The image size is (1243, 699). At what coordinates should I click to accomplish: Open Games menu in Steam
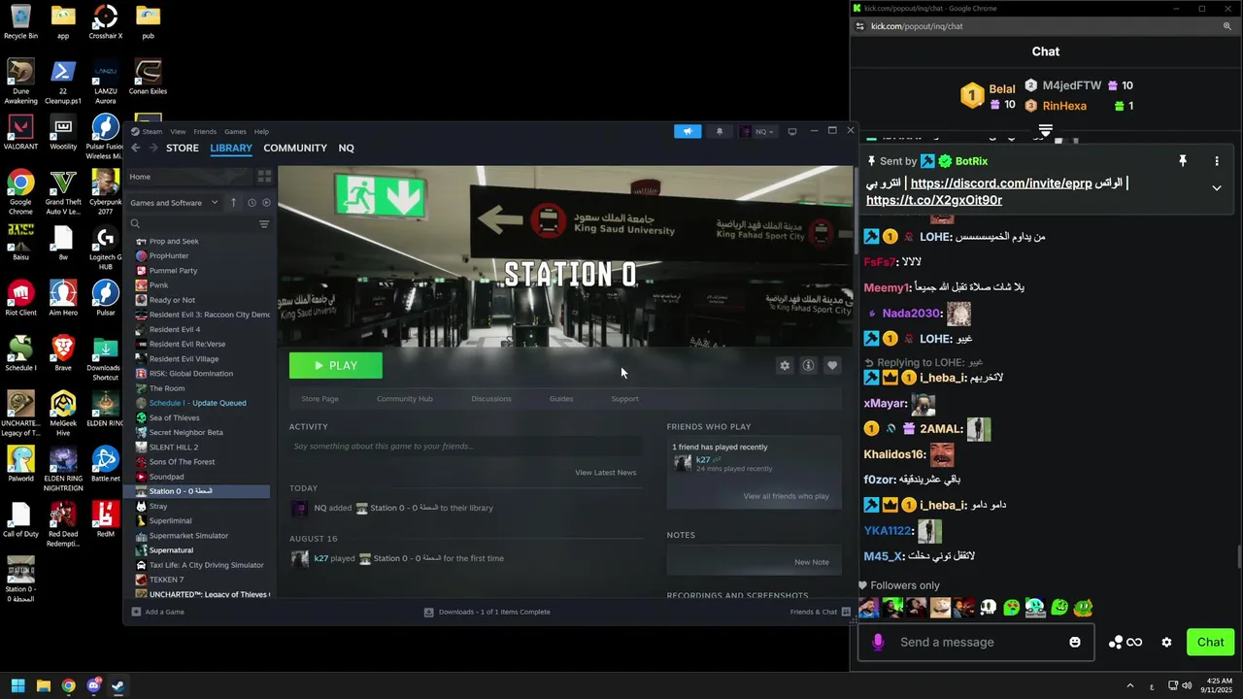(235, 131)
